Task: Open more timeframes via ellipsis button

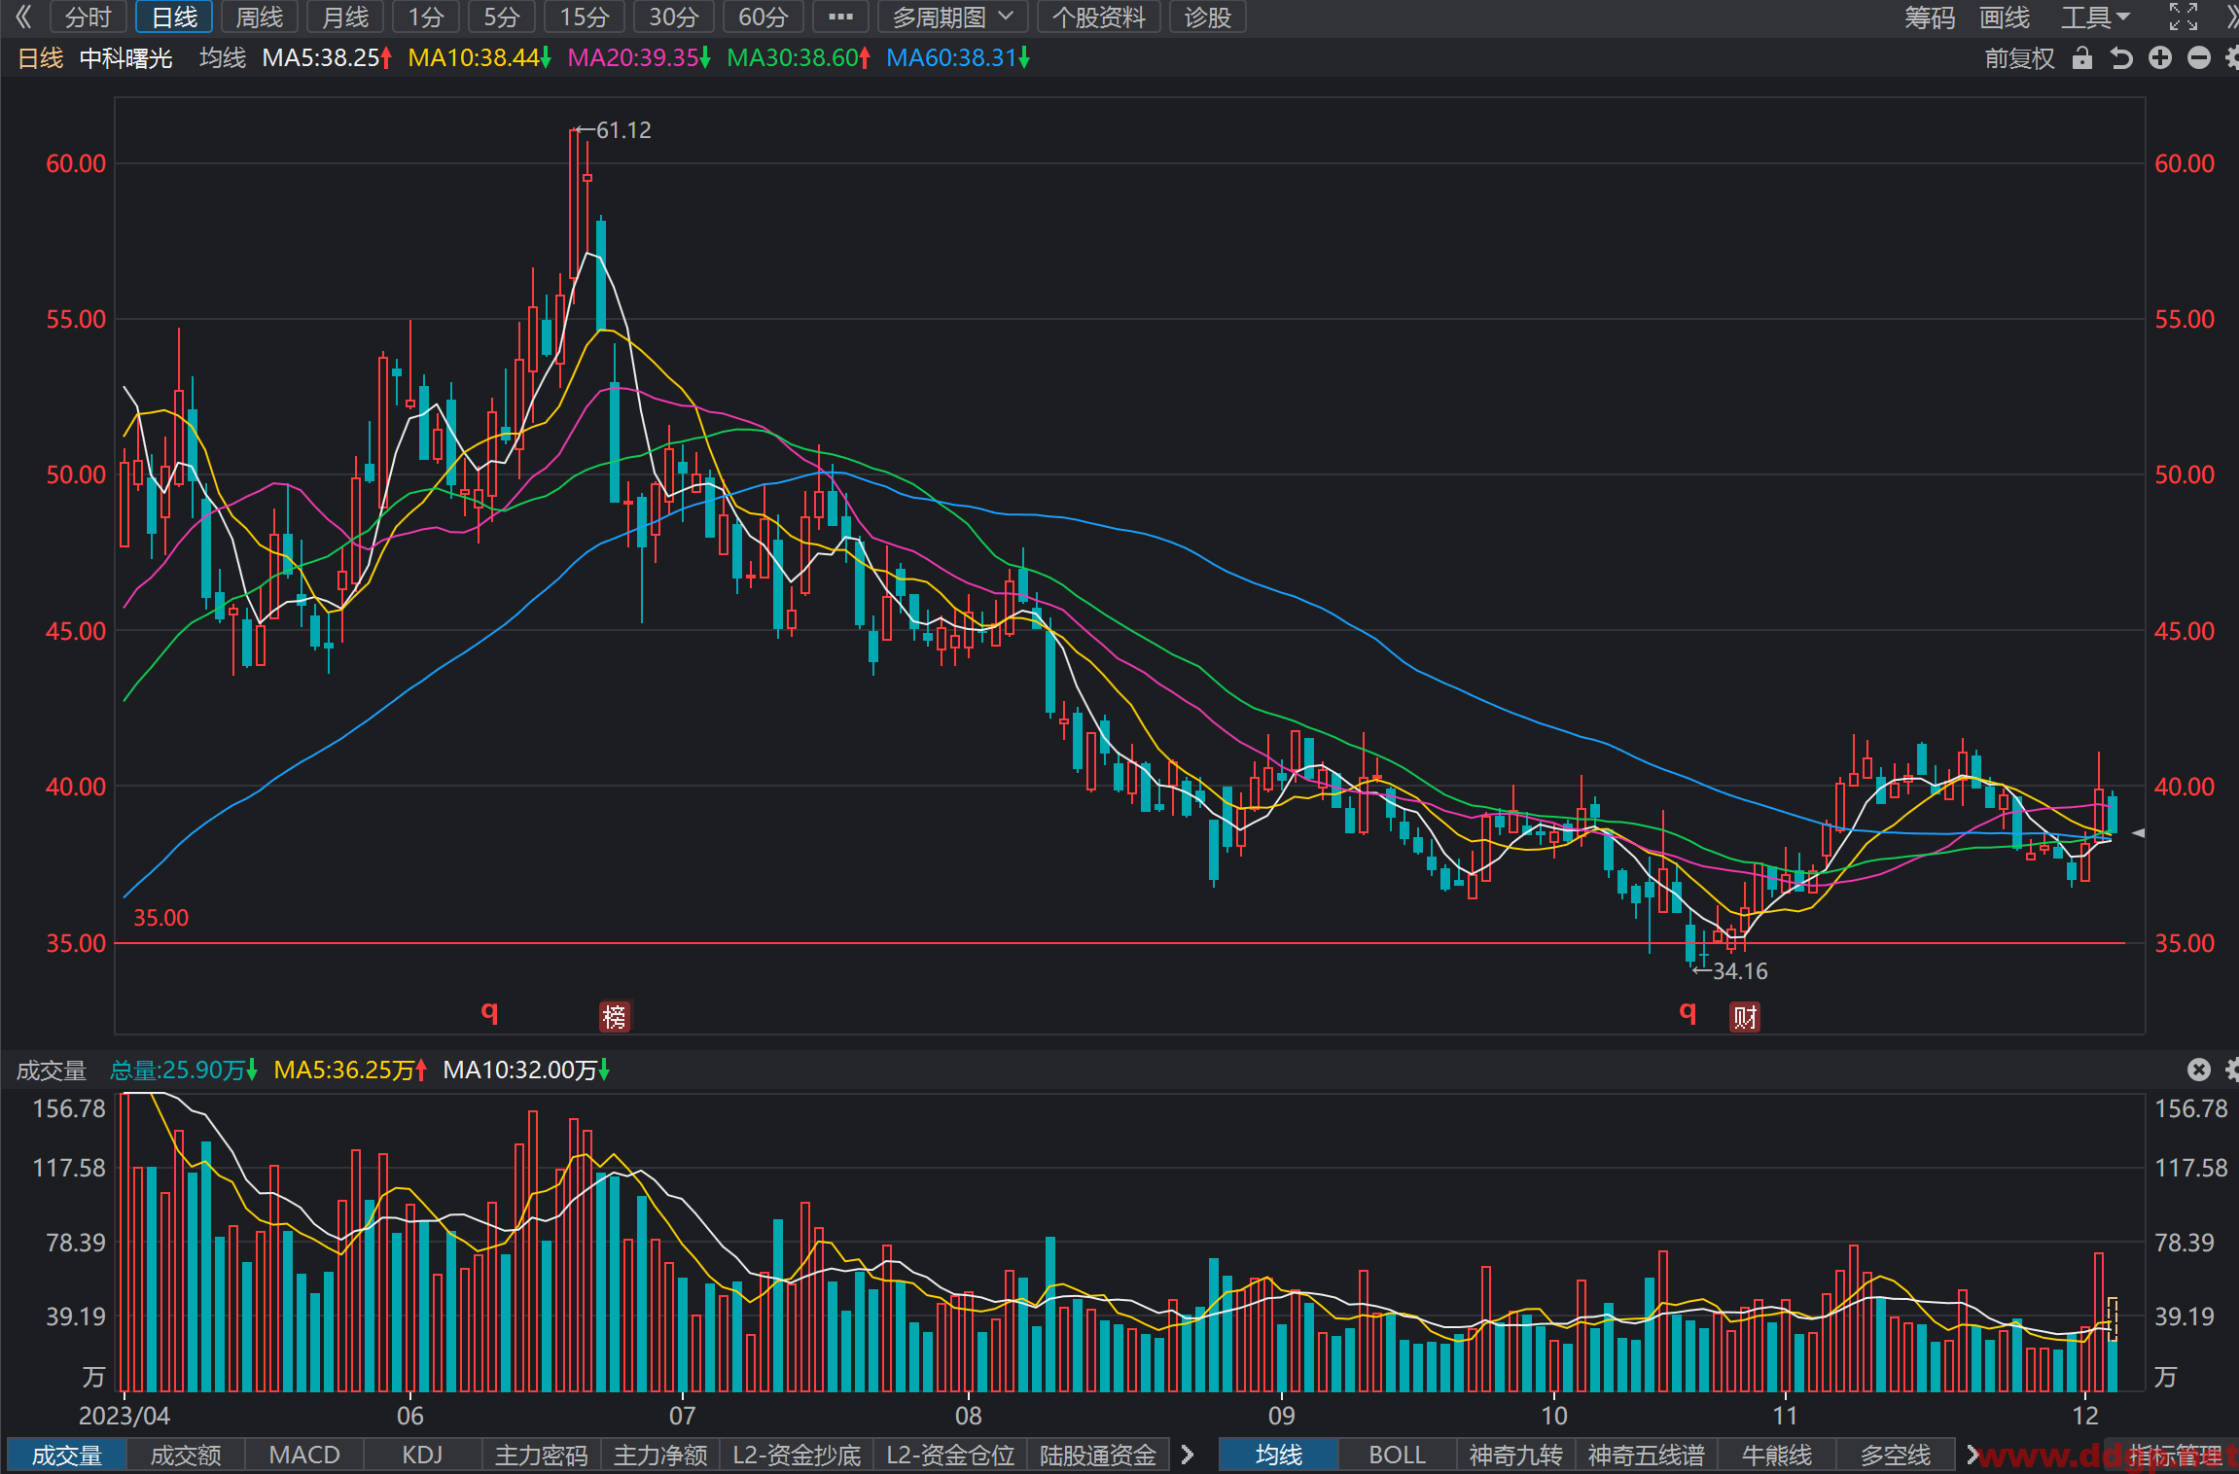Action: [840, 18]
